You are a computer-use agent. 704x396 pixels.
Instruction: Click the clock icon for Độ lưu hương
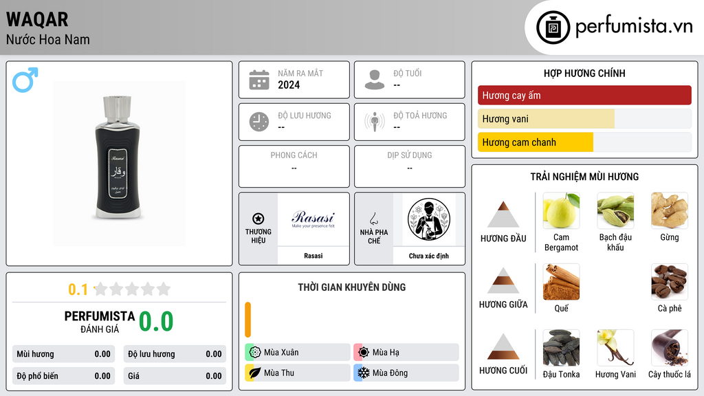pos(259,122)
